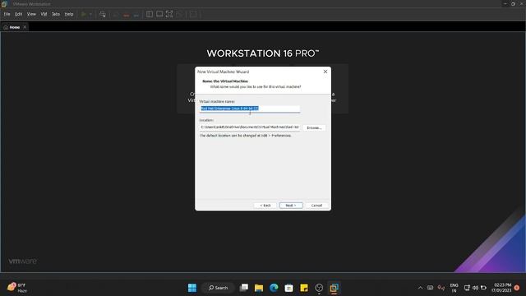This screenshot has height=296, width=526.
Task: Click the Browse button
Action: point(314,128)
